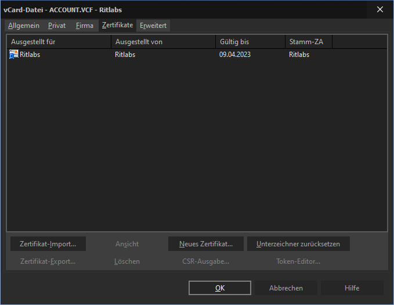Click the Zertifikat-Import... button
Screen dimensions: 394x305
click(48, 244)
